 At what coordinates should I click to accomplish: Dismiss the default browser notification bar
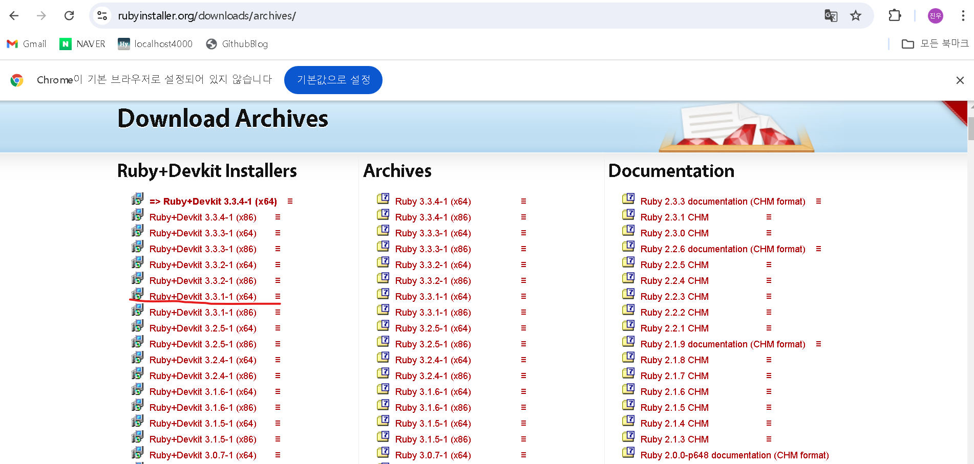[960, 80]
